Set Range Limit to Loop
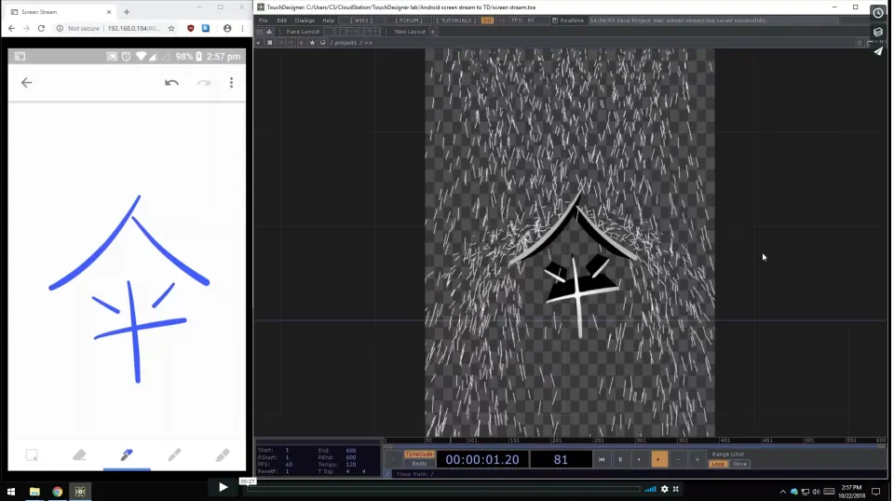Viewport: 894px width, 501px height. [718, 464]
